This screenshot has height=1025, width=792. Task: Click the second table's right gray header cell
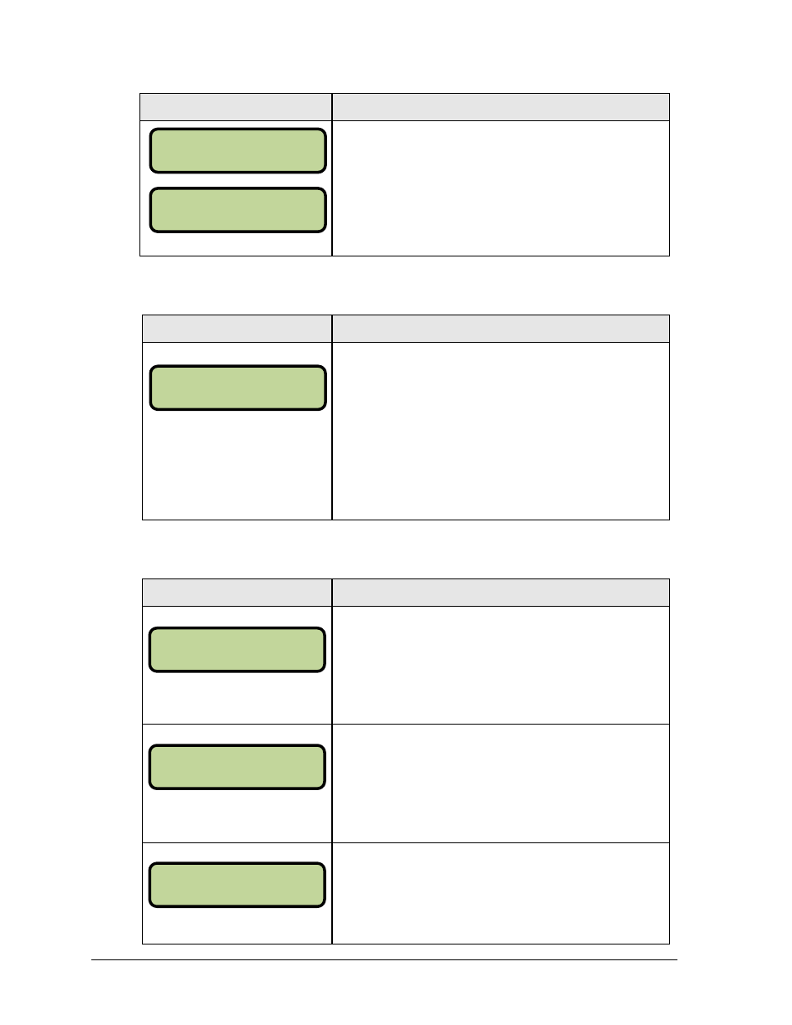[501, 329]
